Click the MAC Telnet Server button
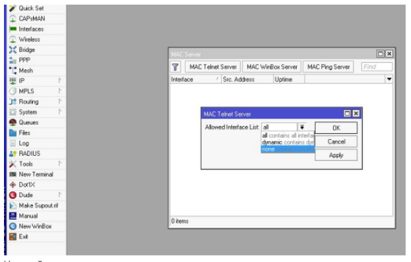 pyautogui.click(x=213, y=67)
